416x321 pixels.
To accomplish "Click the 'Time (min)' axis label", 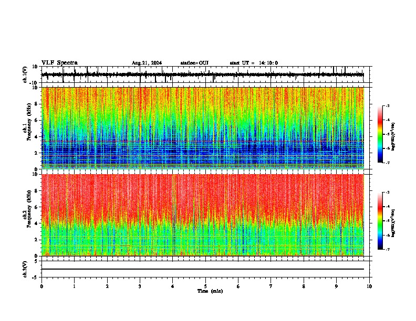I will pos(210,291).
